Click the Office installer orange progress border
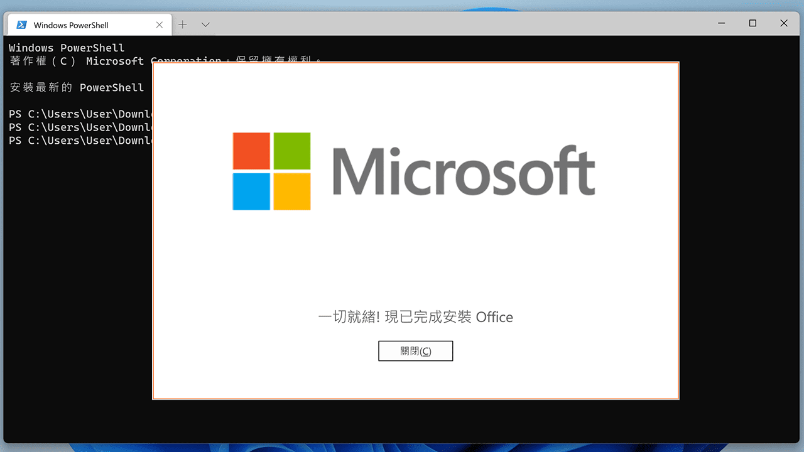Viewport: 804px width, 452px height. pos(416,62)
